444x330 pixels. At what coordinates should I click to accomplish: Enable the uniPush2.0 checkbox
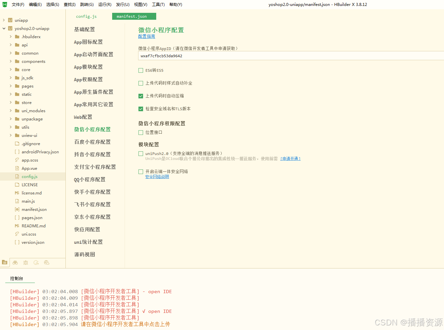141,154
